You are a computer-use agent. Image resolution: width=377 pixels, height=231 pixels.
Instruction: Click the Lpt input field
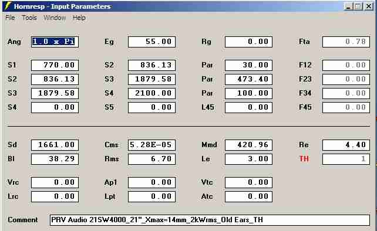click(x=152, y=196)
